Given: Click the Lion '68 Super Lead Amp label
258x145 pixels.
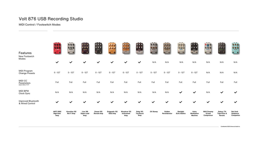Looking at the screenshot, I should pos(85,114).
